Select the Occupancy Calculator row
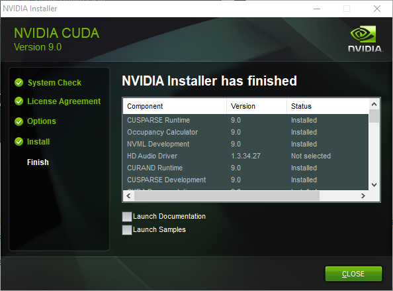 [245, 132]
